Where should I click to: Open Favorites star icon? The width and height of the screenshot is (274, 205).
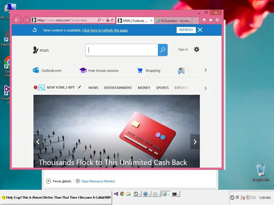coord(211,20)
